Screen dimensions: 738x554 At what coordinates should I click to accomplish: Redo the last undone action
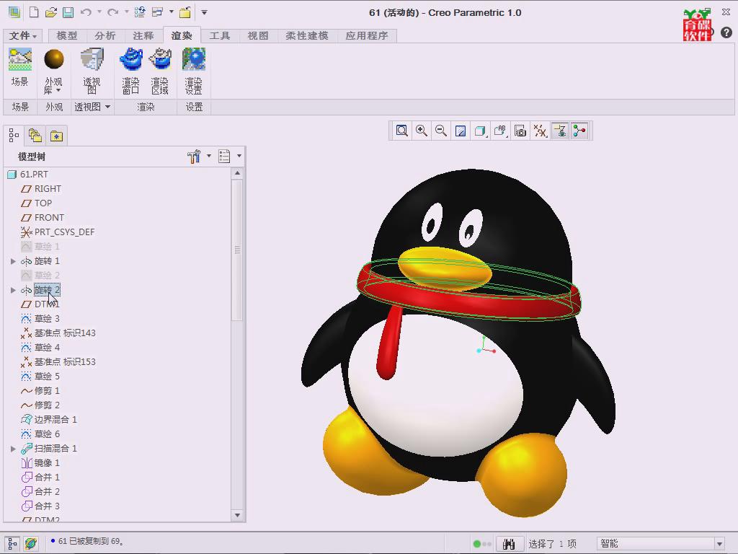113,13
